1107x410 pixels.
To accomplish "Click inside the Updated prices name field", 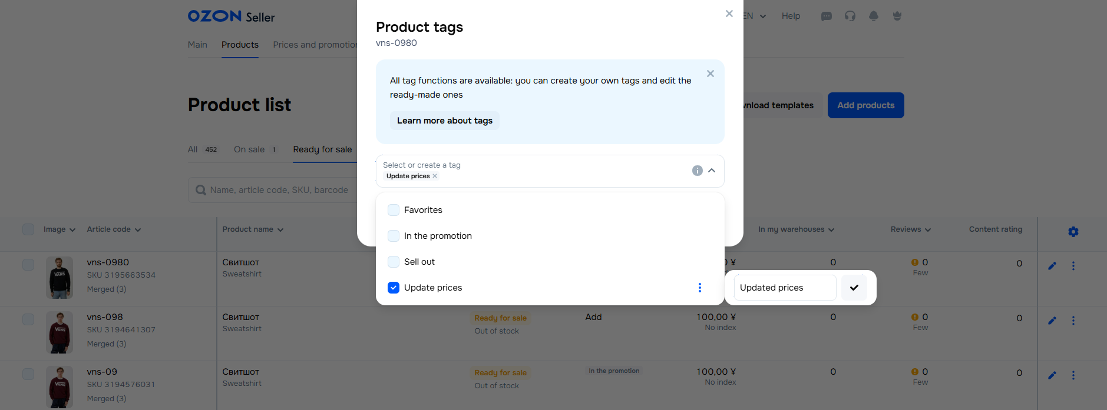I will pyautogui.click(x=784, y=288).
